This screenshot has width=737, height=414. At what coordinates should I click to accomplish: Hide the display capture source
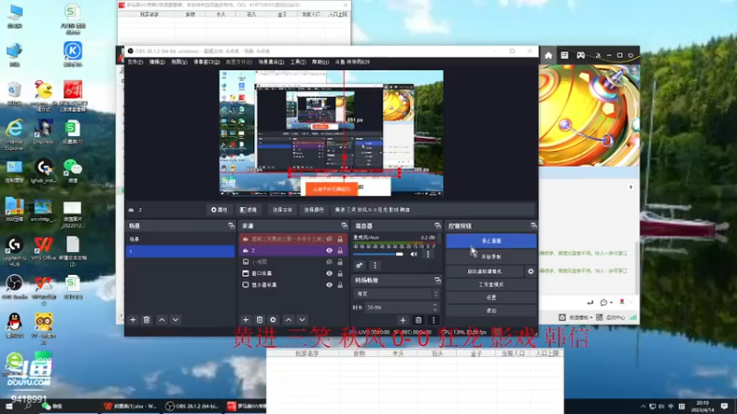point(330,285)
